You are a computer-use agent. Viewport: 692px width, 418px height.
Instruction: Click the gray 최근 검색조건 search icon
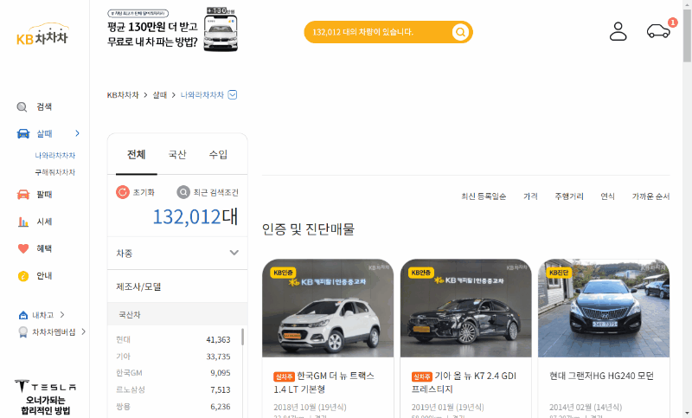tap(183, 192)
